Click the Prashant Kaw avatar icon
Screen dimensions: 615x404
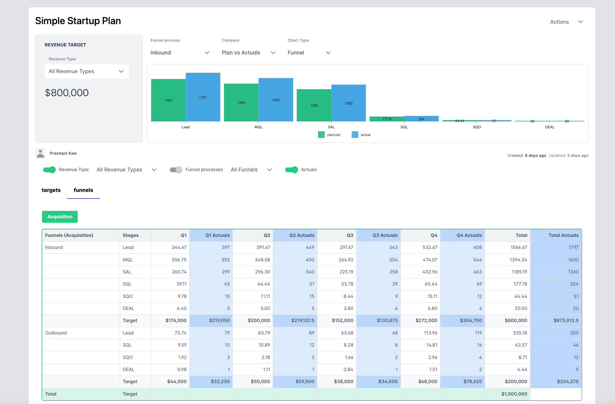41,153
